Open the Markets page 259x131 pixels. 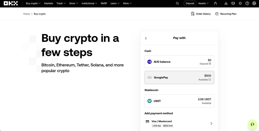tap(49, 3)
